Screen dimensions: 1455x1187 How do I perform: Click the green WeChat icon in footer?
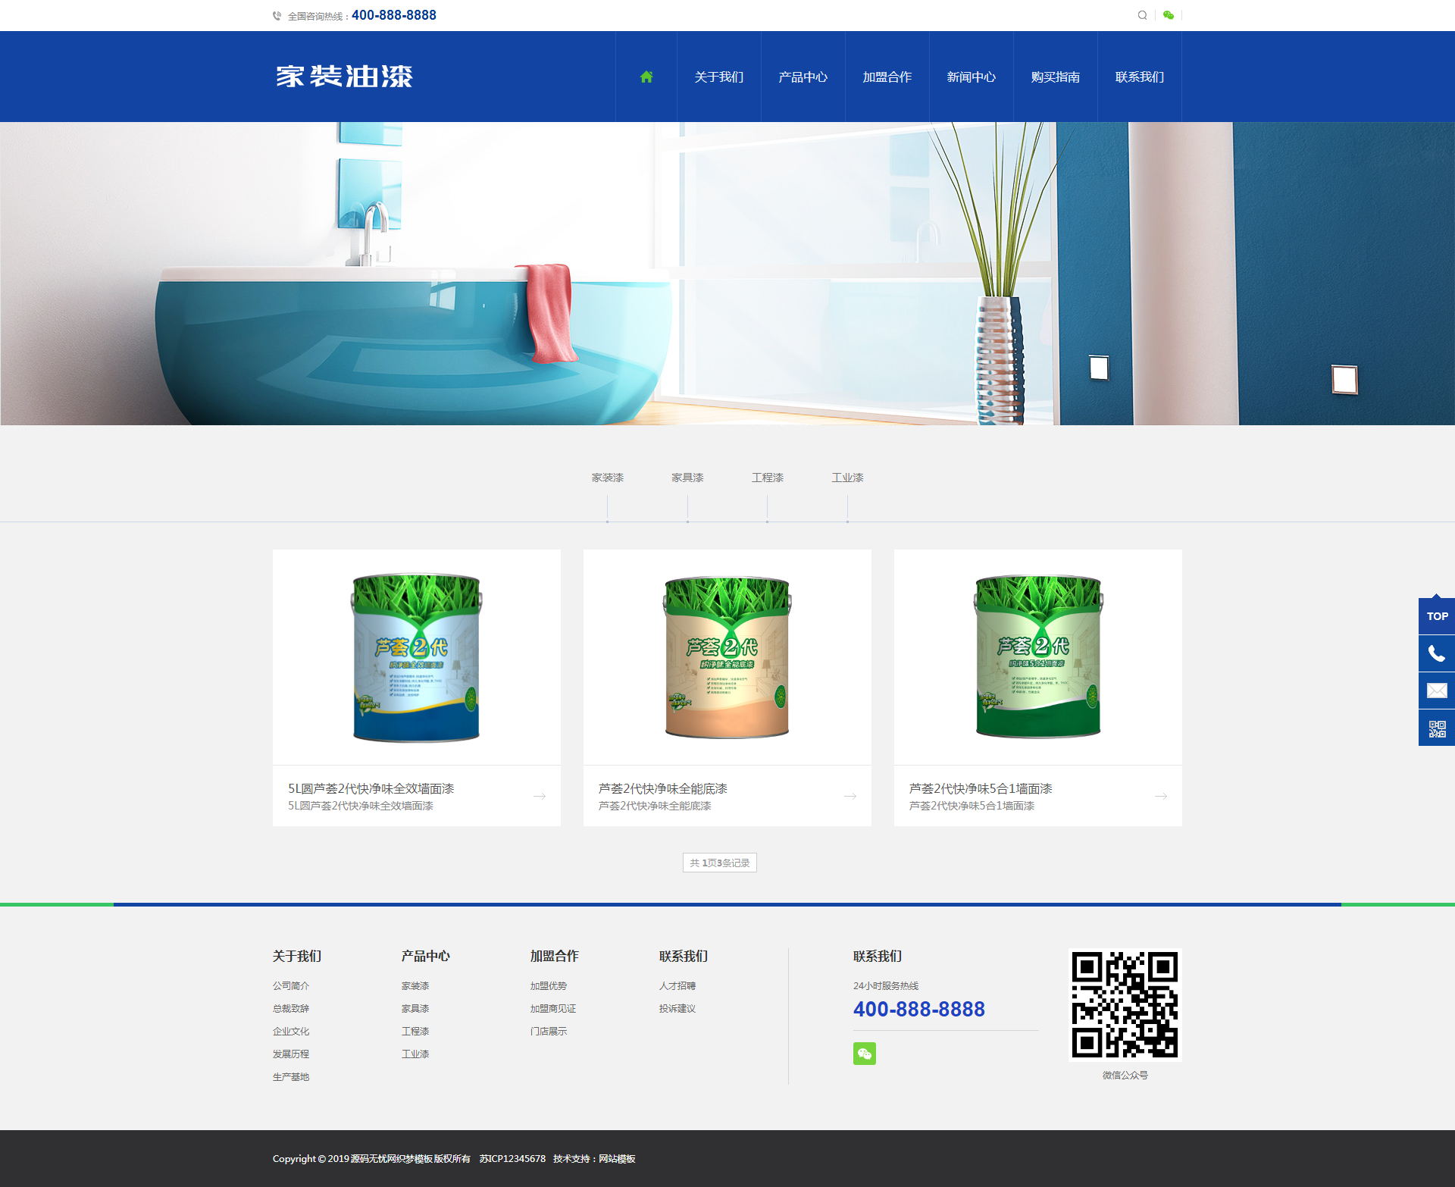(x=864, y=1054)
